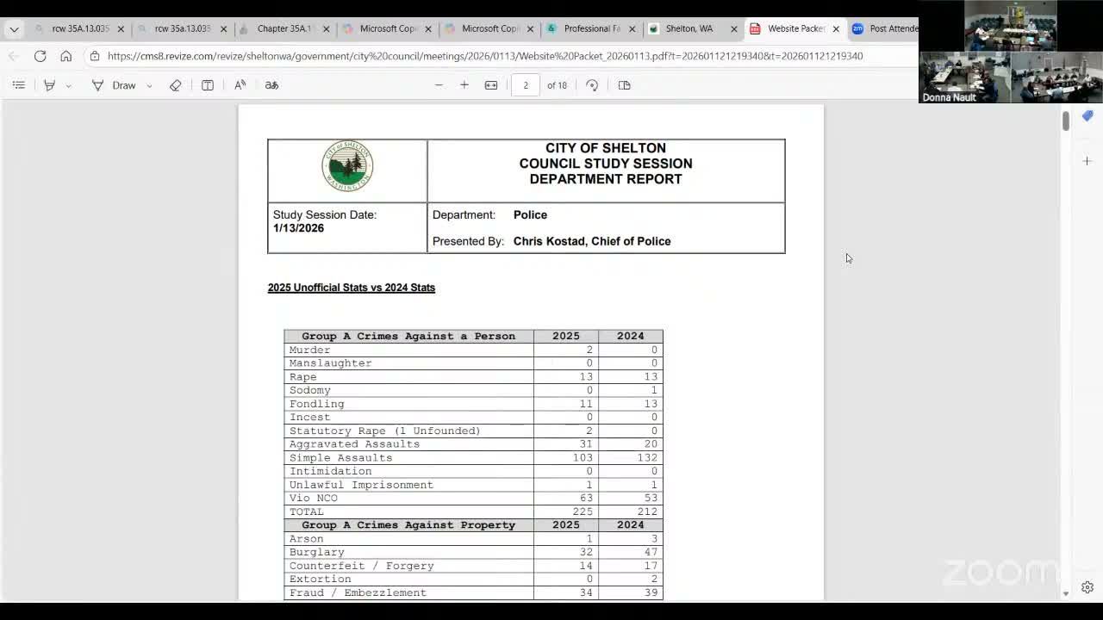The width and height of the screenshot is (1103, 620).
Task: Click the 'Fraud / Embezzlement' row label
Action: tap(358, 592)
